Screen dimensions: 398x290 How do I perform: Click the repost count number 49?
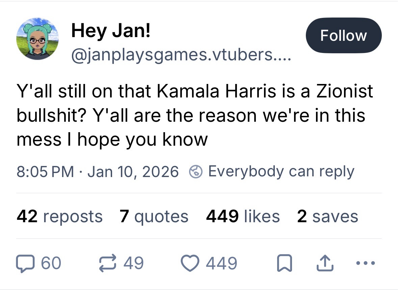click(x=134, y=263)
